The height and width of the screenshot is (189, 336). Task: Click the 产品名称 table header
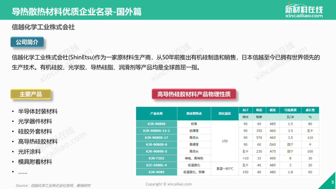pos(156,113)
